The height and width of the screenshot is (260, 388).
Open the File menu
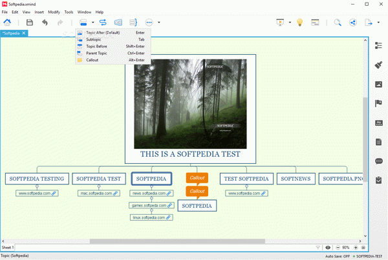(5, 12)
